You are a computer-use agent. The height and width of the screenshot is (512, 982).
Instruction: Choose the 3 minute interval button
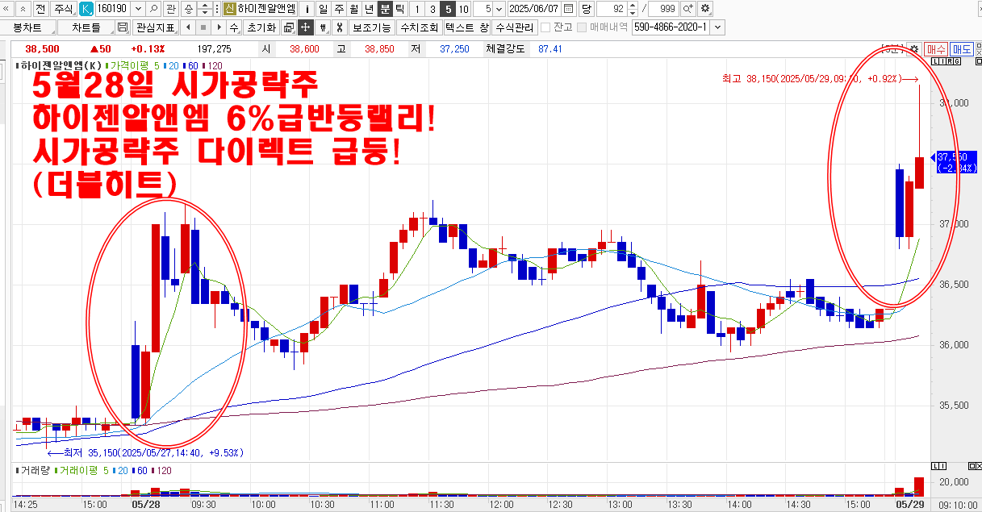pyautogui.click(x=432, y=9)
